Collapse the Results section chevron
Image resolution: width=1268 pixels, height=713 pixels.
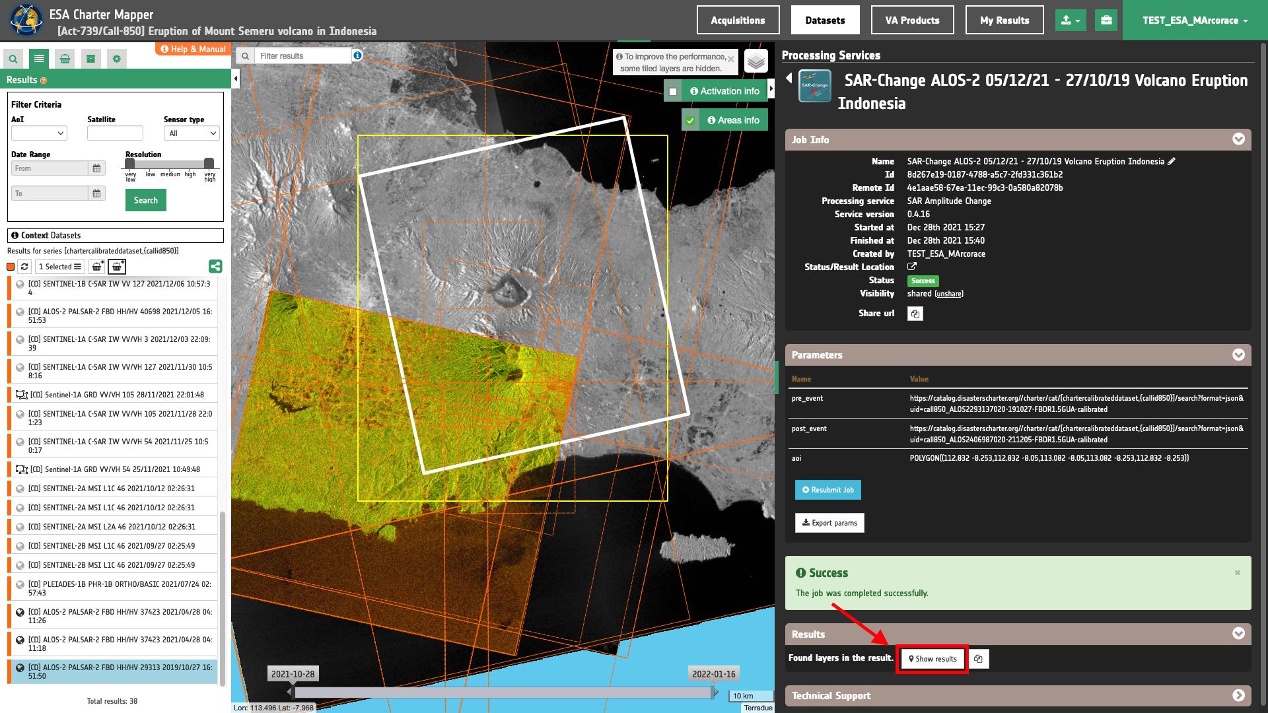click(1238, 634)
